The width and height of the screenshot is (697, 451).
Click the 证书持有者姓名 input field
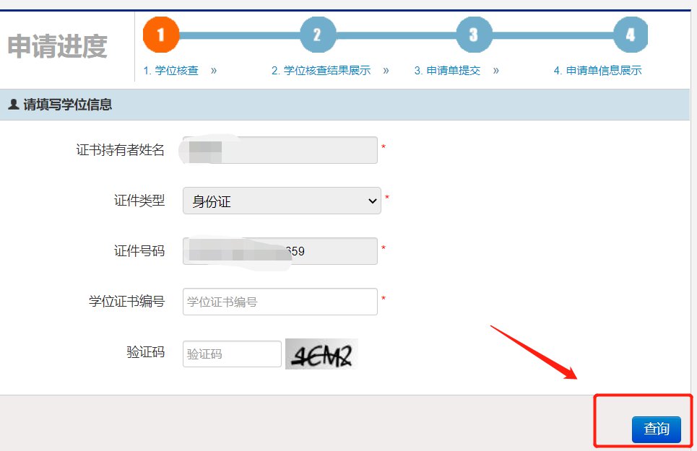click(x=280, y=150)
